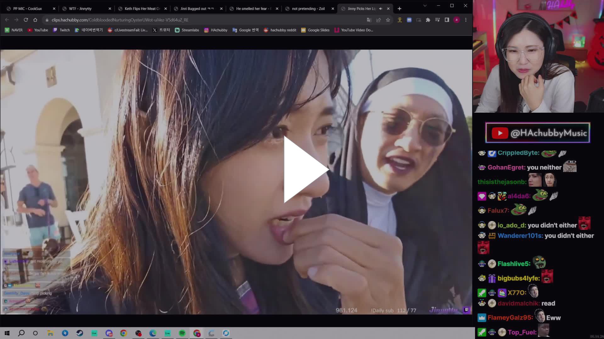Open Spotify from the taskbar
The width and height of the screenshot is (604, 339).
[182, 333]
